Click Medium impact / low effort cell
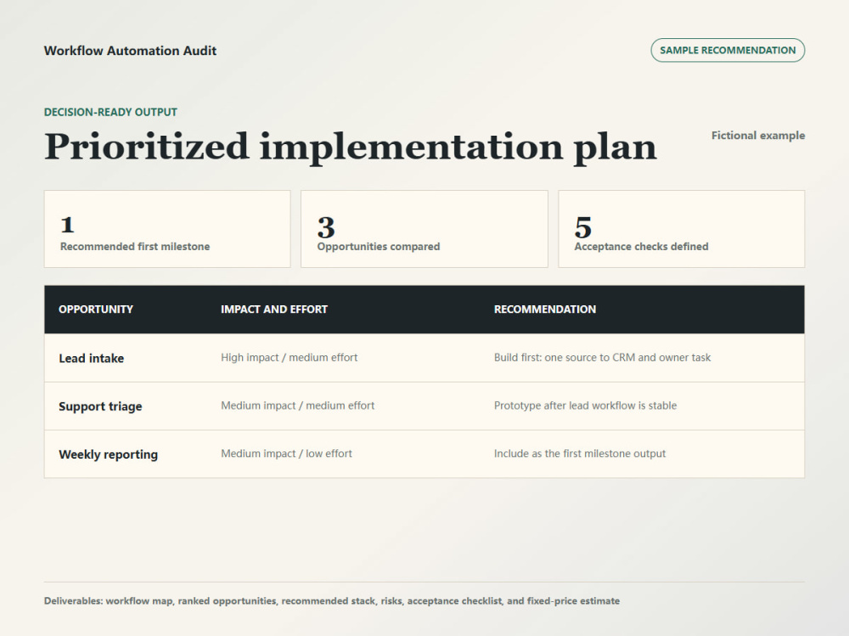 click(286, 454)
